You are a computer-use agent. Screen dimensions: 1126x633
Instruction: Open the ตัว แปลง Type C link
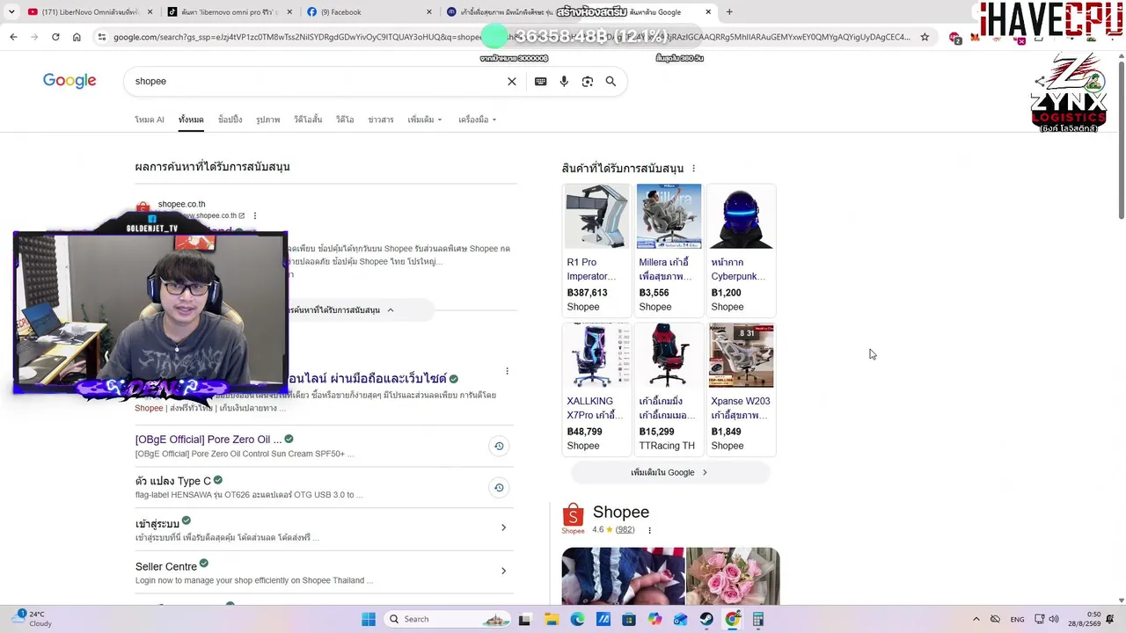173,481
